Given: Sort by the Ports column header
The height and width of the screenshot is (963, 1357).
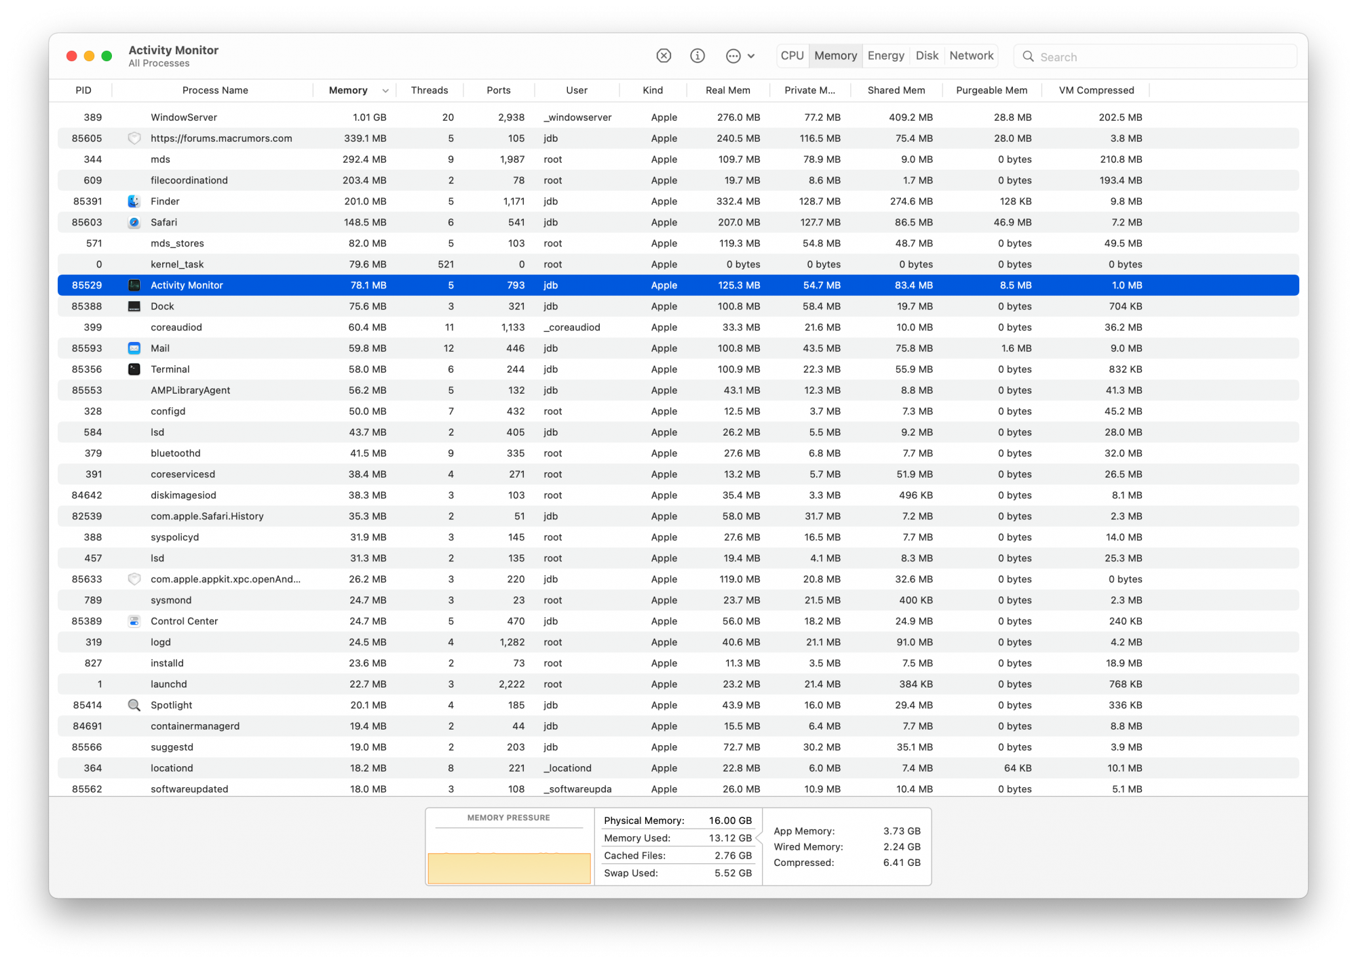Looking at the screenshot, I should pyautogui.click(x=499, y=90).
